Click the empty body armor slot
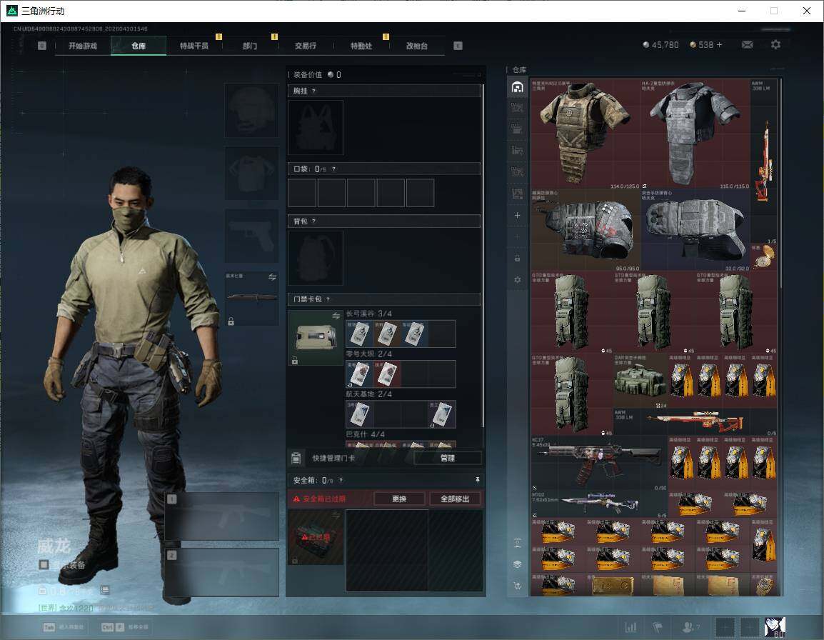This screenshot has height=640, width=824. point(252,173)
